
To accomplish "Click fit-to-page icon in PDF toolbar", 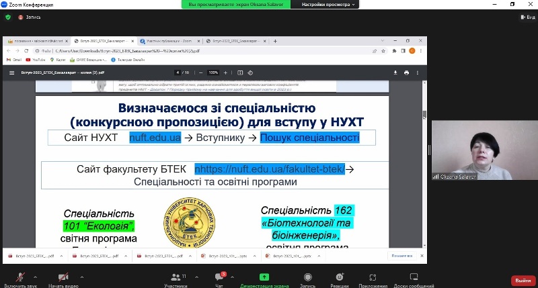I will coord(240,73).
